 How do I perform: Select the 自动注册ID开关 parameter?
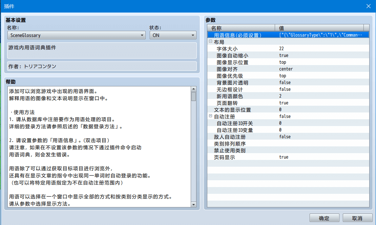coord(288,123)
